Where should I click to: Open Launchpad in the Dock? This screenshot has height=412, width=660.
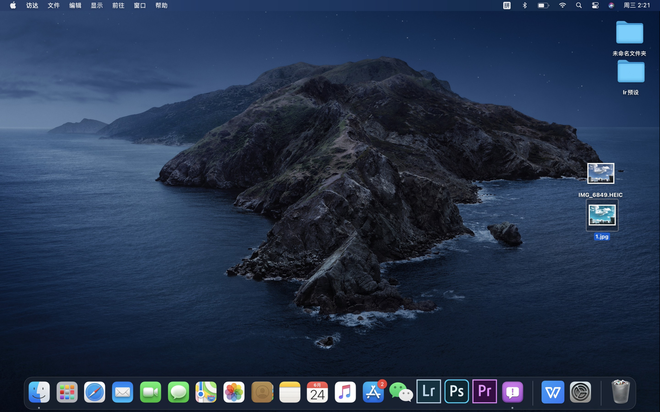click(67, 392)
